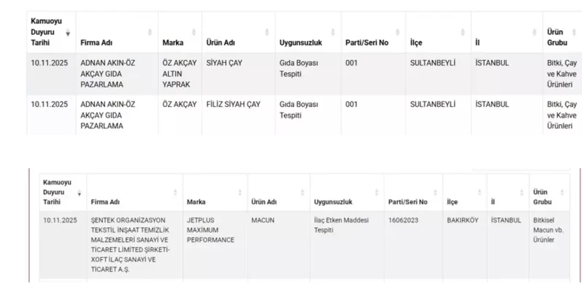Select the JETPLUS MAXIMUM PERFORMANCE brand cell
582x296 pixels.
(211, 230)
